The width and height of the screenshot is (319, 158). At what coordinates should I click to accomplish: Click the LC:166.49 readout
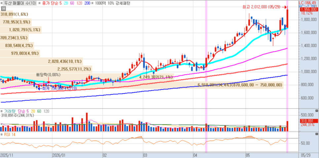click(x=308, y=3)
